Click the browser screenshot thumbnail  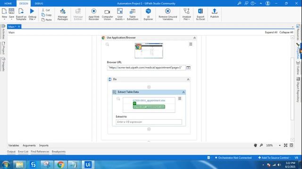[149, 51]
